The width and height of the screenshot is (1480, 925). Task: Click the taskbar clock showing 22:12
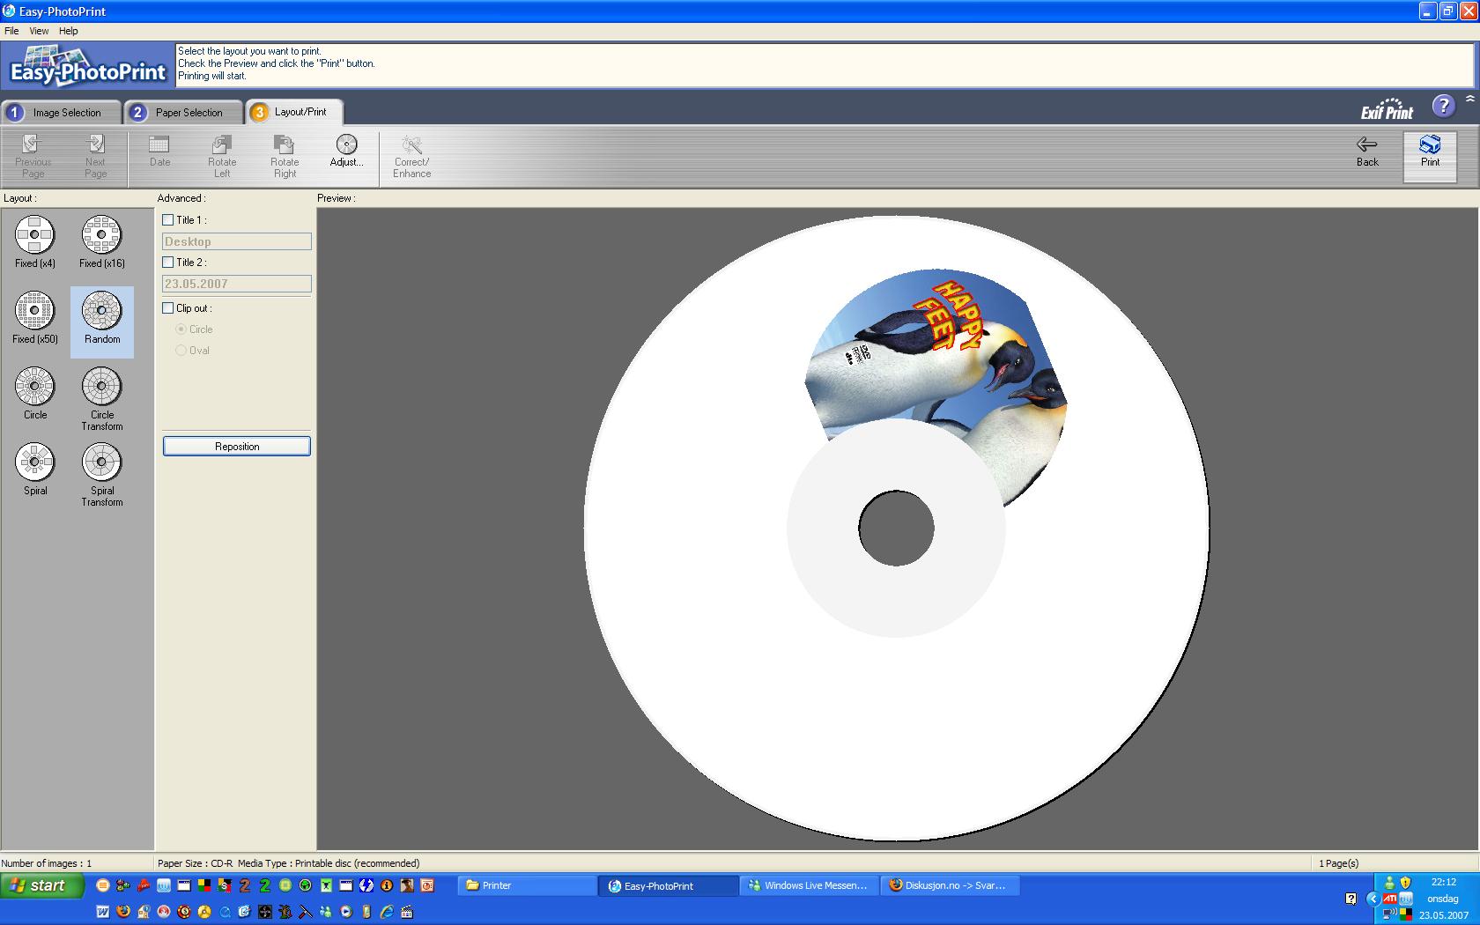click(x=1443, y=882)
